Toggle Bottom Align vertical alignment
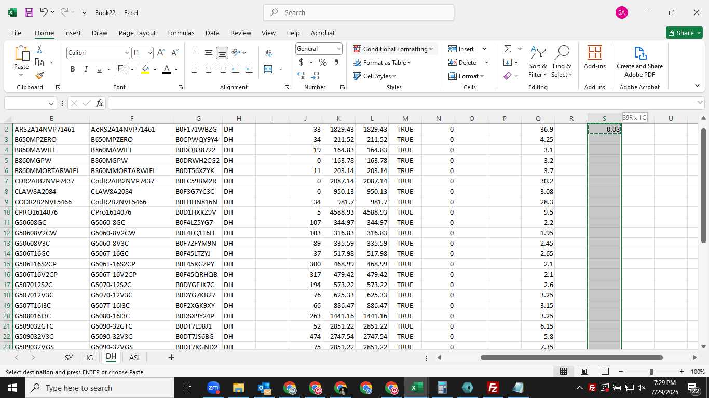Screen dimensions: 709x398 [222, 53]
